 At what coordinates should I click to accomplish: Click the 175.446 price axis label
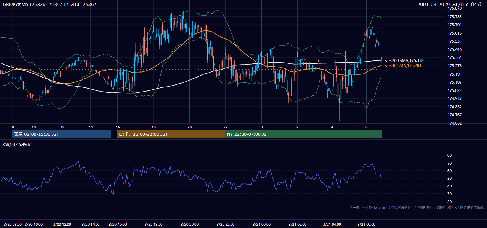tap(455, 49)
